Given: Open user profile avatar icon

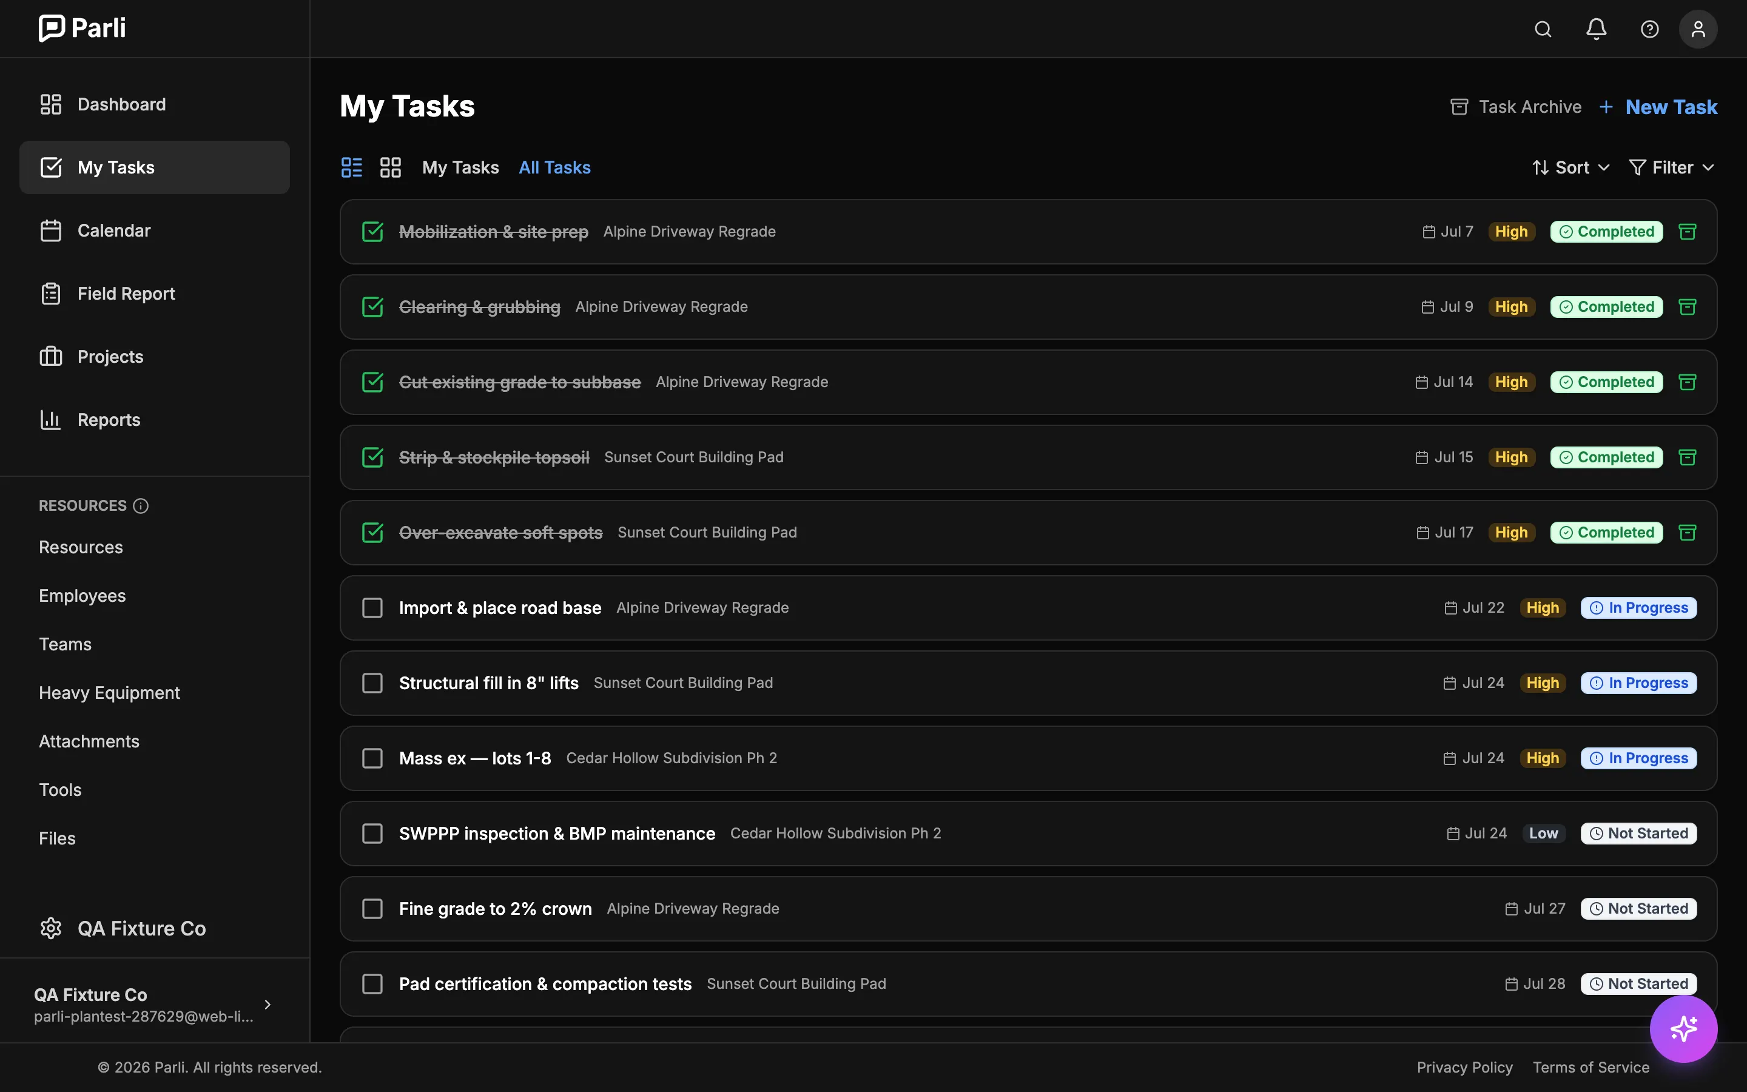Looking at the screenshot, I should point(1698,29).
